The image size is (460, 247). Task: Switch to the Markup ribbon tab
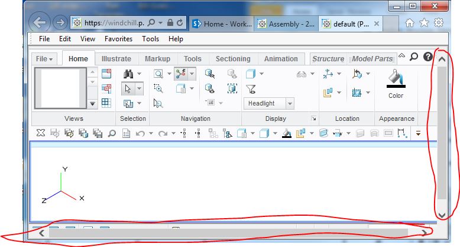coord(157,59)
